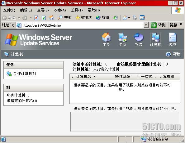Open the View (查看) menu
185x143 pixels.
pyautogui.click(x=43, y=10)
